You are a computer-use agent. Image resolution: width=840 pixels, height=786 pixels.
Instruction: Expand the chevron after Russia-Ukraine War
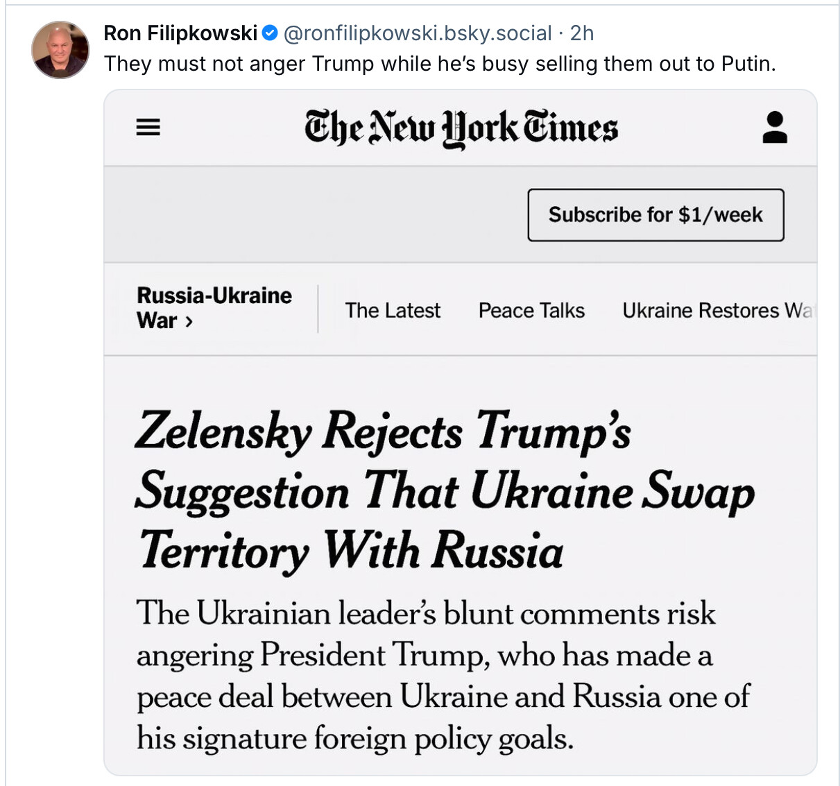click(x=189, y=321)
